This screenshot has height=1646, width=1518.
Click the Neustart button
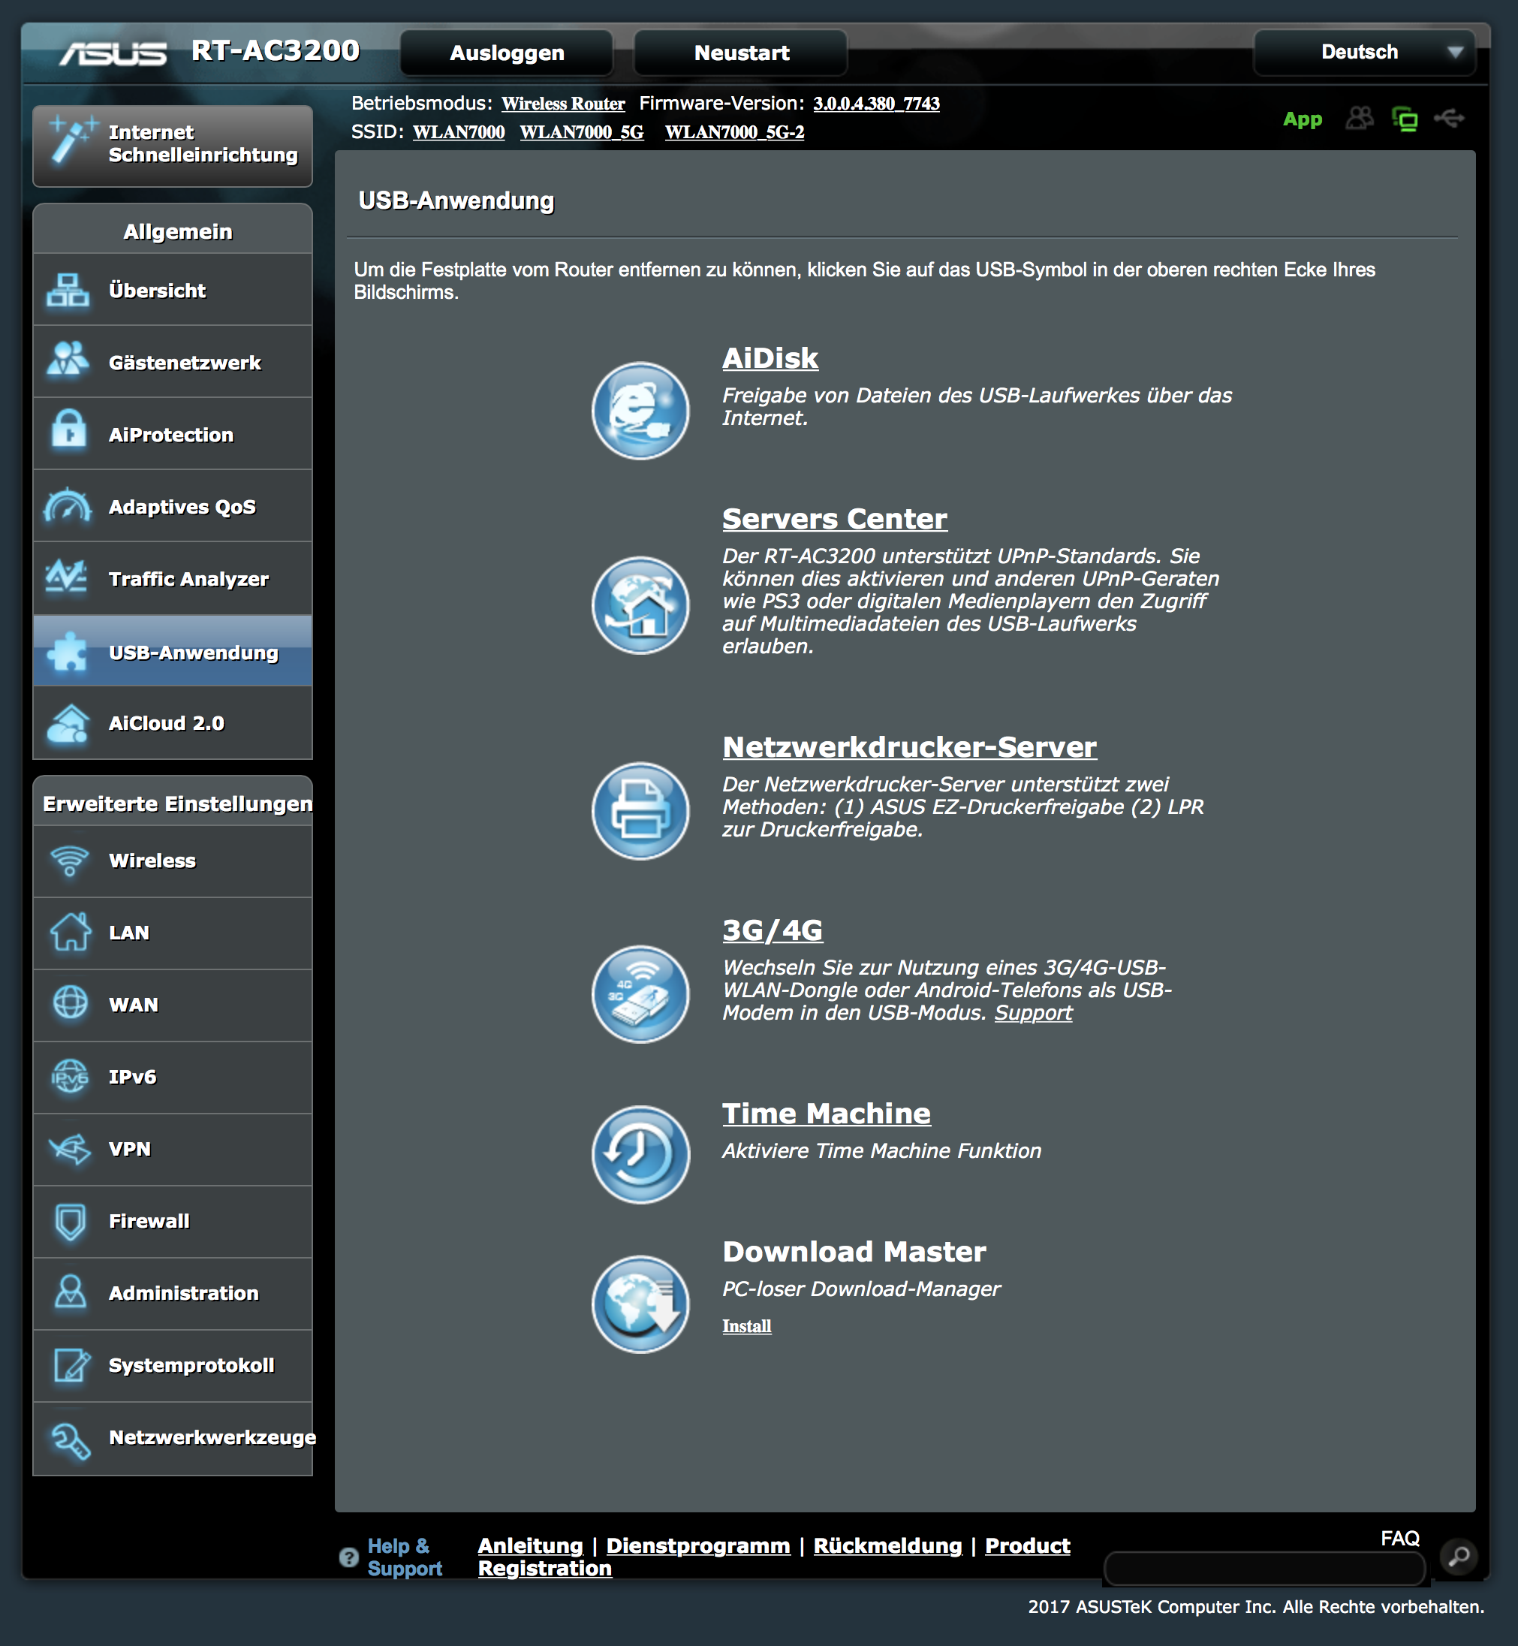point(741,53)
